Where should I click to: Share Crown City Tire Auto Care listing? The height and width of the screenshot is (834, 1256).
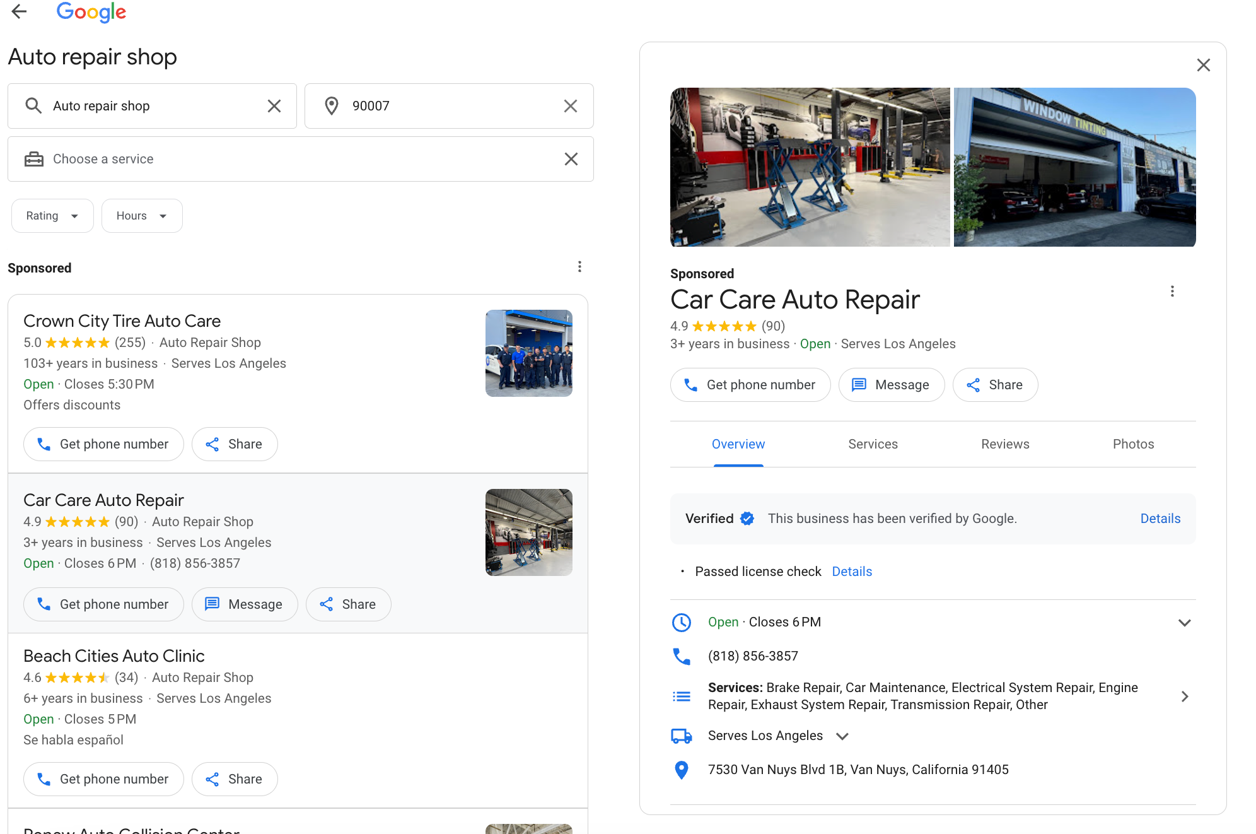tap(235, 444)
